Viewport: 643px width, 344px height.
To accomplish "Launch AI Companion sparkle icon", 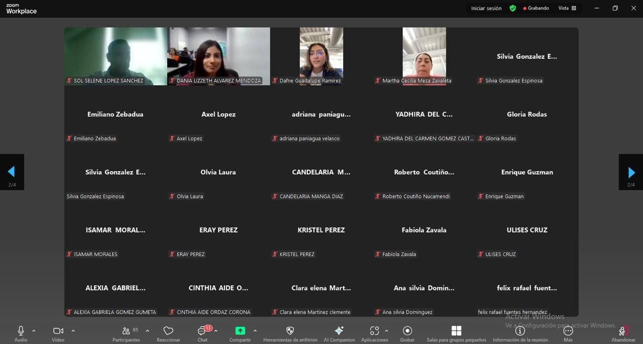I will [339, 331].
